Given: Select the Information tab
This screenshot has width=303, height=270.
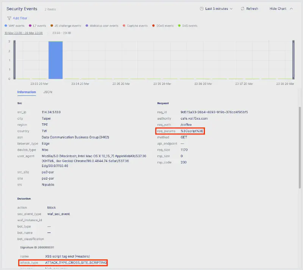Looking at the screenshot, I should (27, 92).
